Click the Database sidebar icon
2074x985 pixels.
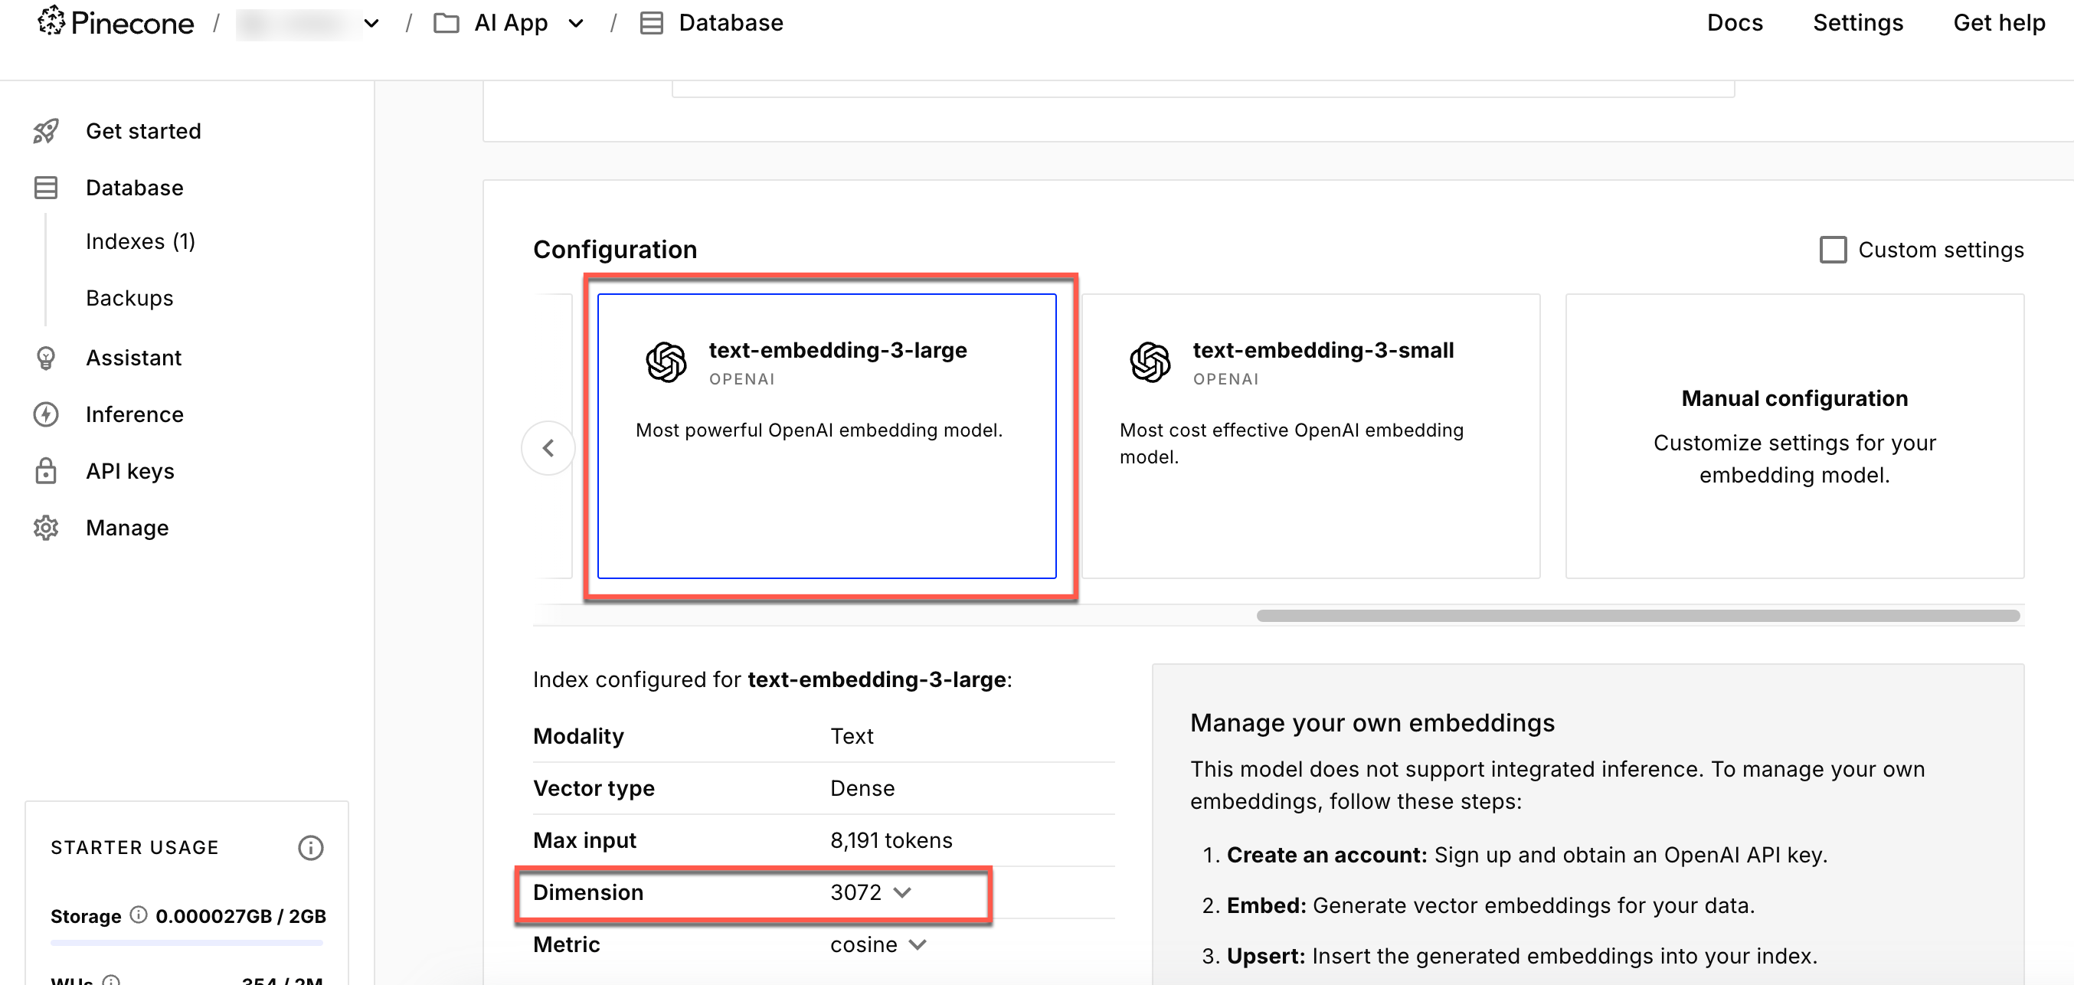click(x=46, y=188)
